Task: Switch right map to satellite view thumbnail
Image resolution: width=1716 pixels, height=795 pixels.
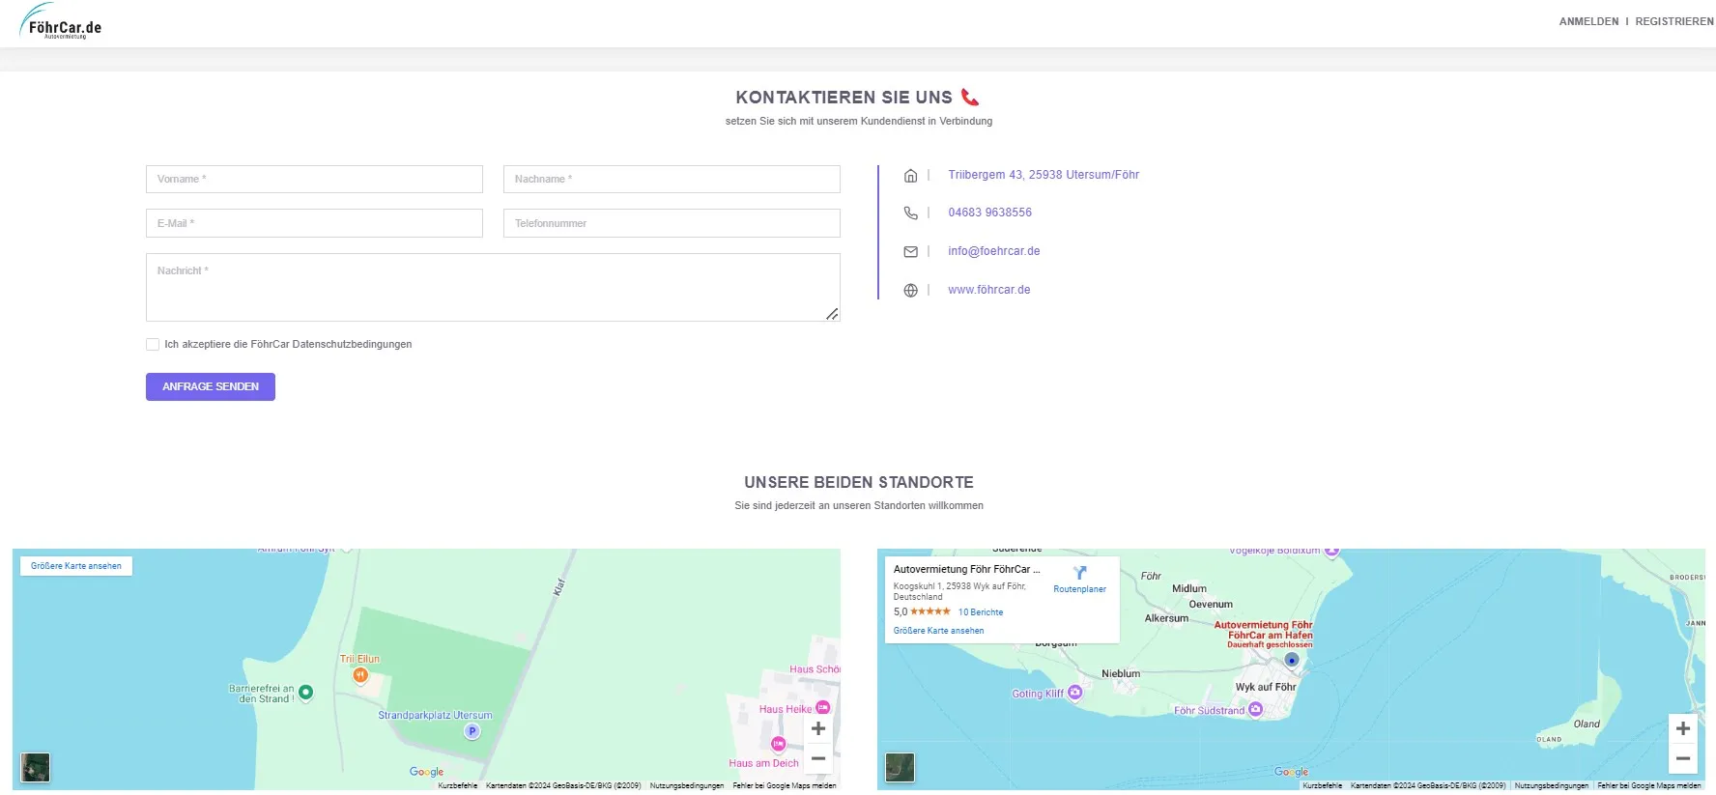Action: pos(901,768)
